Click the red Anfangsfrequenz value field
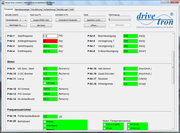Viewport: 180px width, 133px height. pos(50,41)
